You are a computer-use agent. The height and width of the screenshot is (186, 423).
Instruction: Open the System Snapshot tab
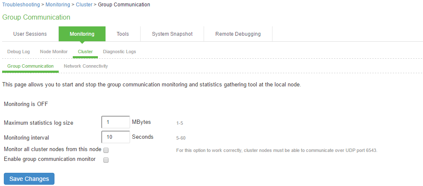(x=172, y=34)
